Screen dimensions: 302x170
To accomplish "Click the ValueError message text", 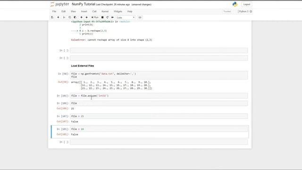I will click(111, 40).
